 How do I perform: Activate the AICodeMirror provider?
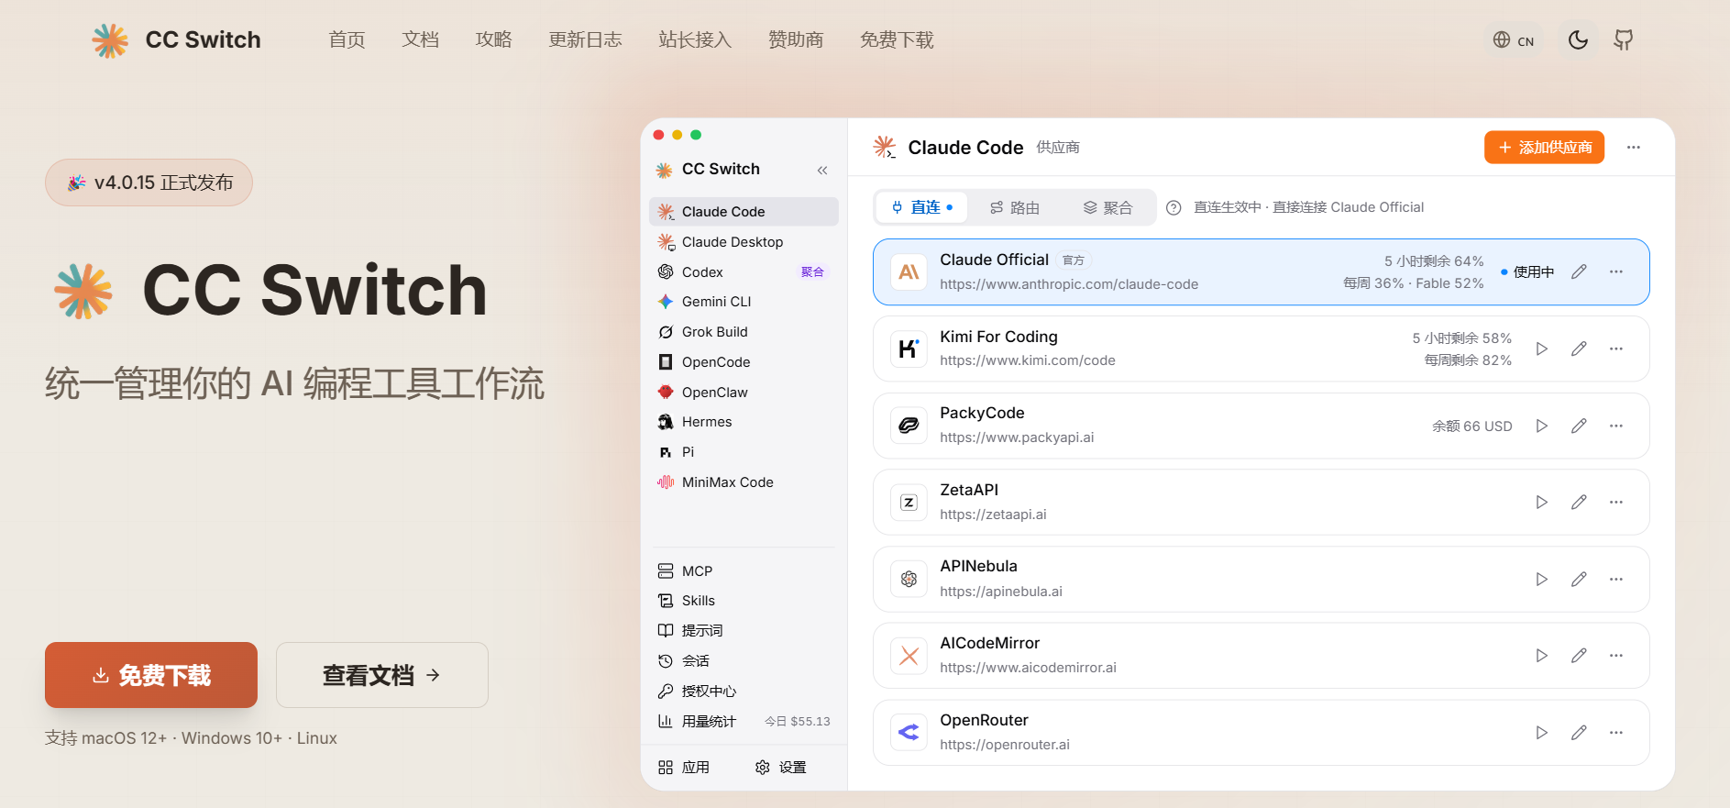1542,655
